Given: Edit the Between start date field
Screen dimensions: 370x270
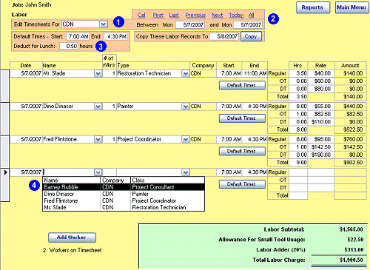Looking at the screenshot, I should (x=190, y=24).
